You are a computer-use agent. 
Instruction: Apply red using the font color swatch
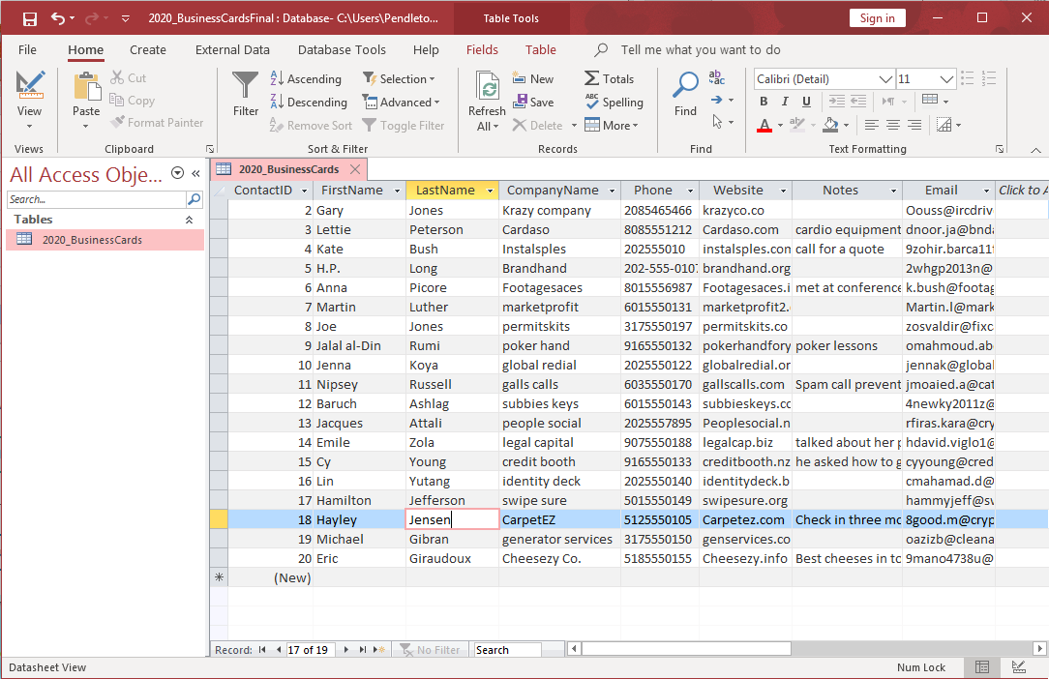point(764,125)
